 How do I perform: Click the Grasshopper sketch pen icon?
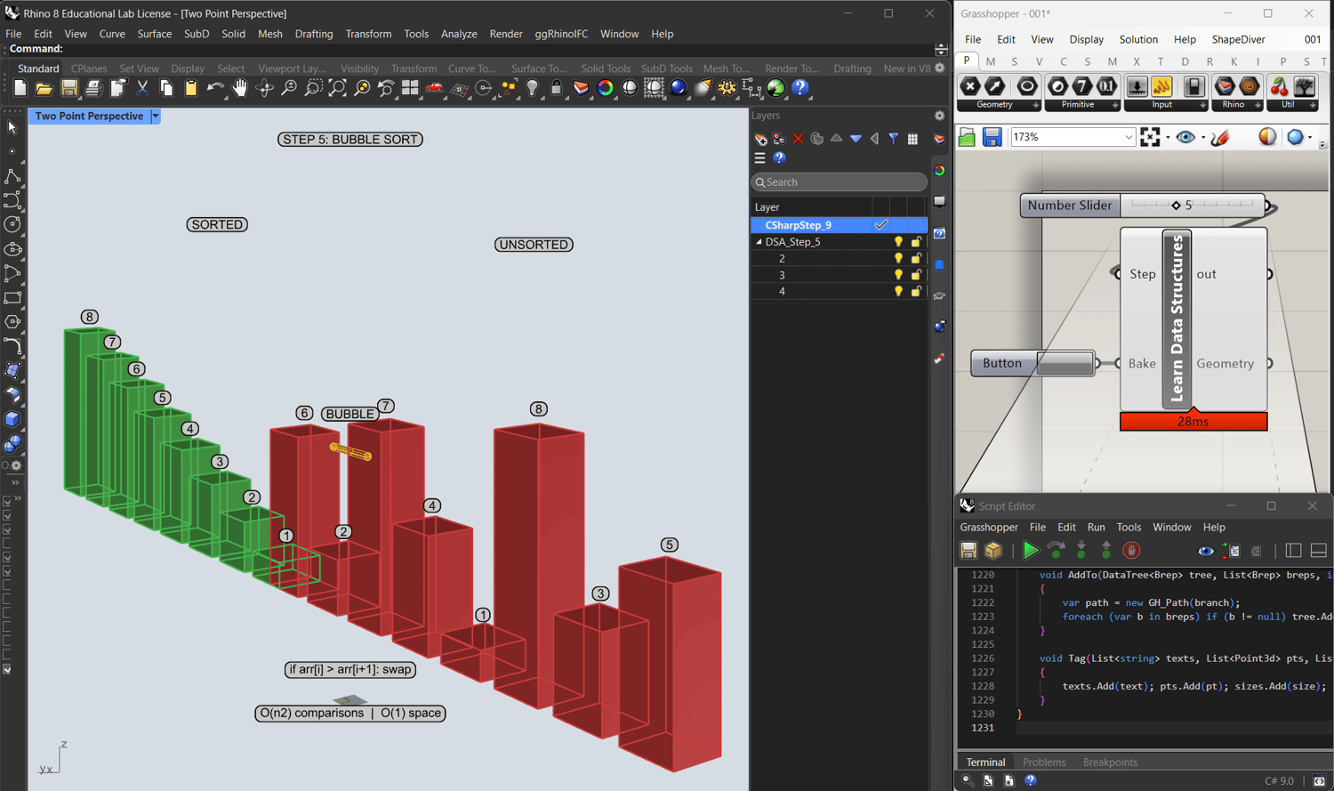click(x=1220, y=137)
